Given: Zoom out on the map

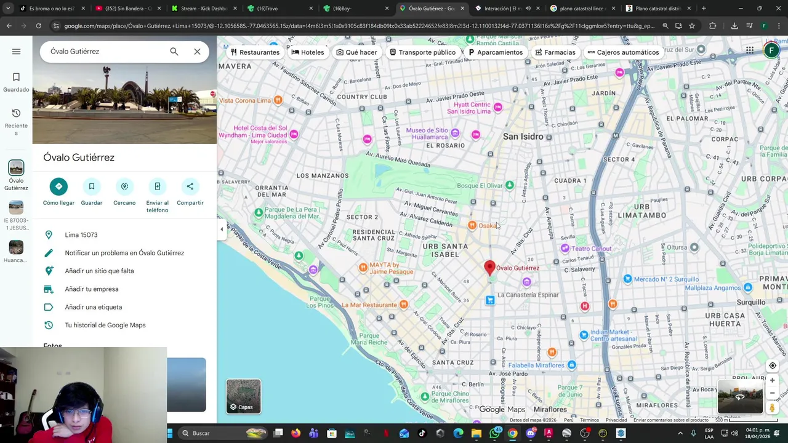Looking at the screenshot, I should tap(772, 393).
